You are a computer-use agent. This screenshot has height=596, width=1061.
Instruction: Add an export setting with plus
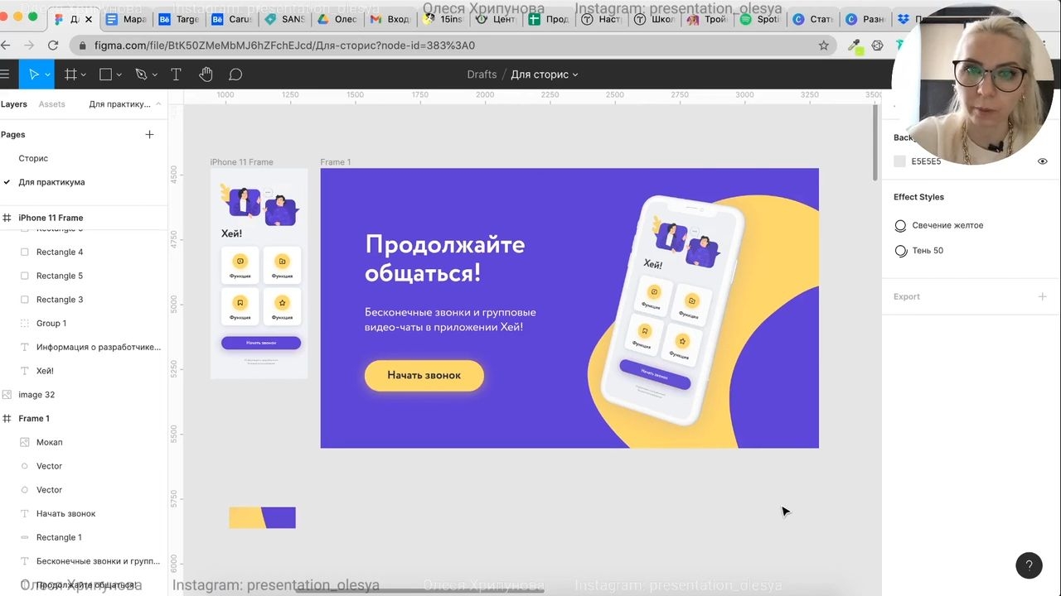pos(1042,296)
